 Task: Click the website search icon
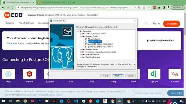146,23
